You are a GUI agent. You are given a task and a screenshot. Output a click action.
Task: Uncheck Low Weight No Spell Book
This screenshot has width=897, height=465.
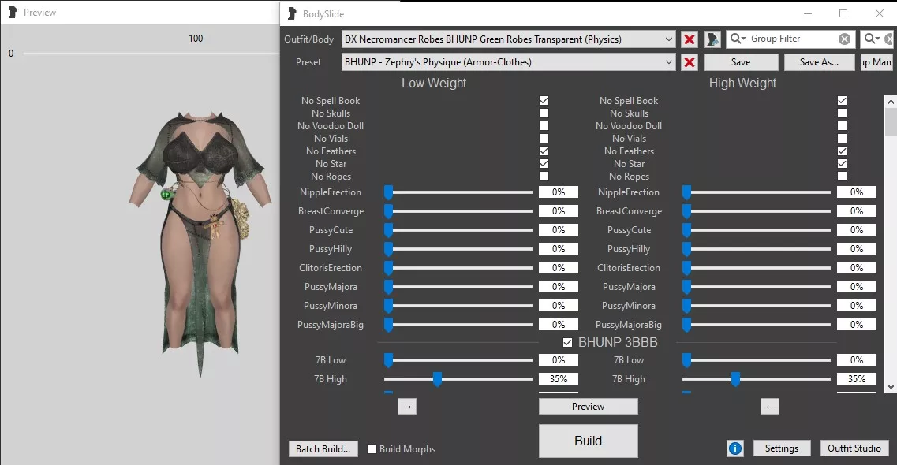click(544, 101)
